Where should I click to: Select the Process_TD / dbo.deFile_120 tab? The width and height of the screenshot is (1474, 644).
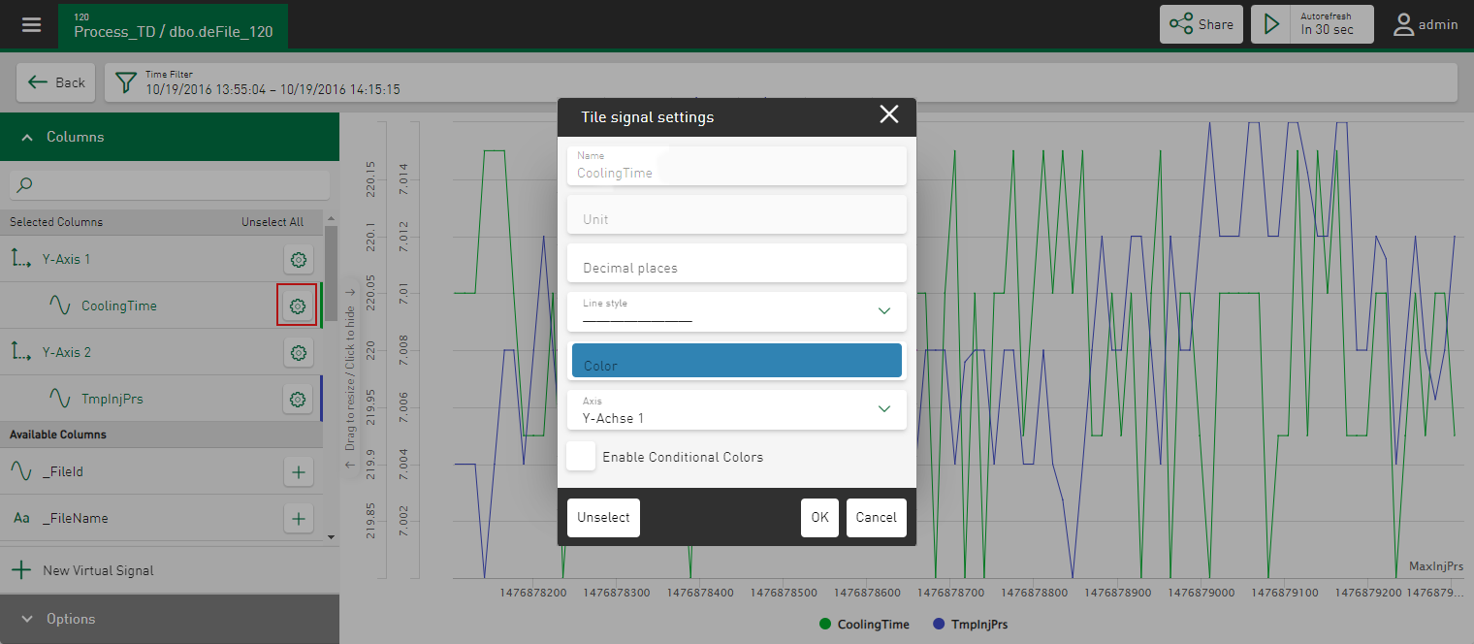coord(173,25)
